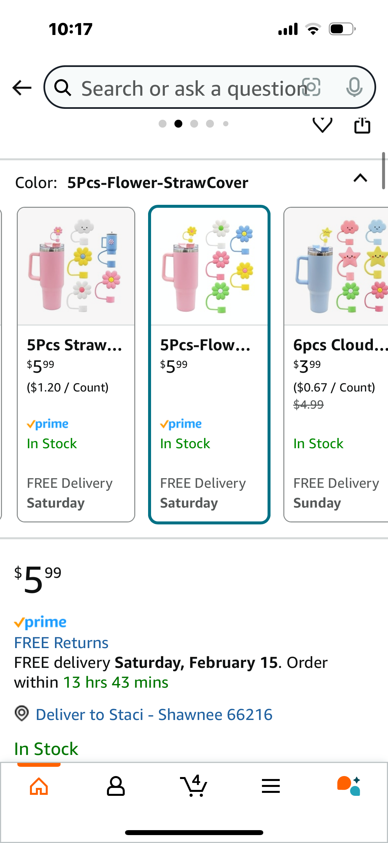Add item to wishlist heart icon
The width and height of the screenshot is (388, 843).
(322, 125)
